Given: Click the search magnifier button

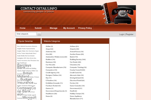Looking at the screenshot, I should pos(39,34).
